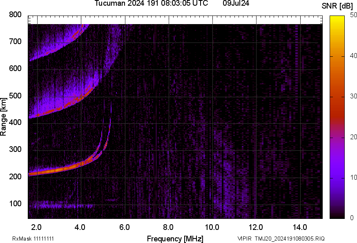This screenshot has width=357, height=243.
Task: Click the colorbar tick label '0'
Action: point(352,218)
